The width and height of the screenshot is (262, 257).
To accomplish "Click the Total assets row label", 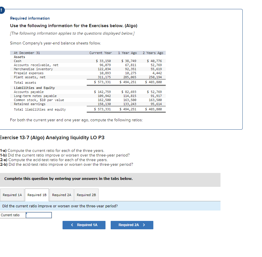I will click(25, 83).
